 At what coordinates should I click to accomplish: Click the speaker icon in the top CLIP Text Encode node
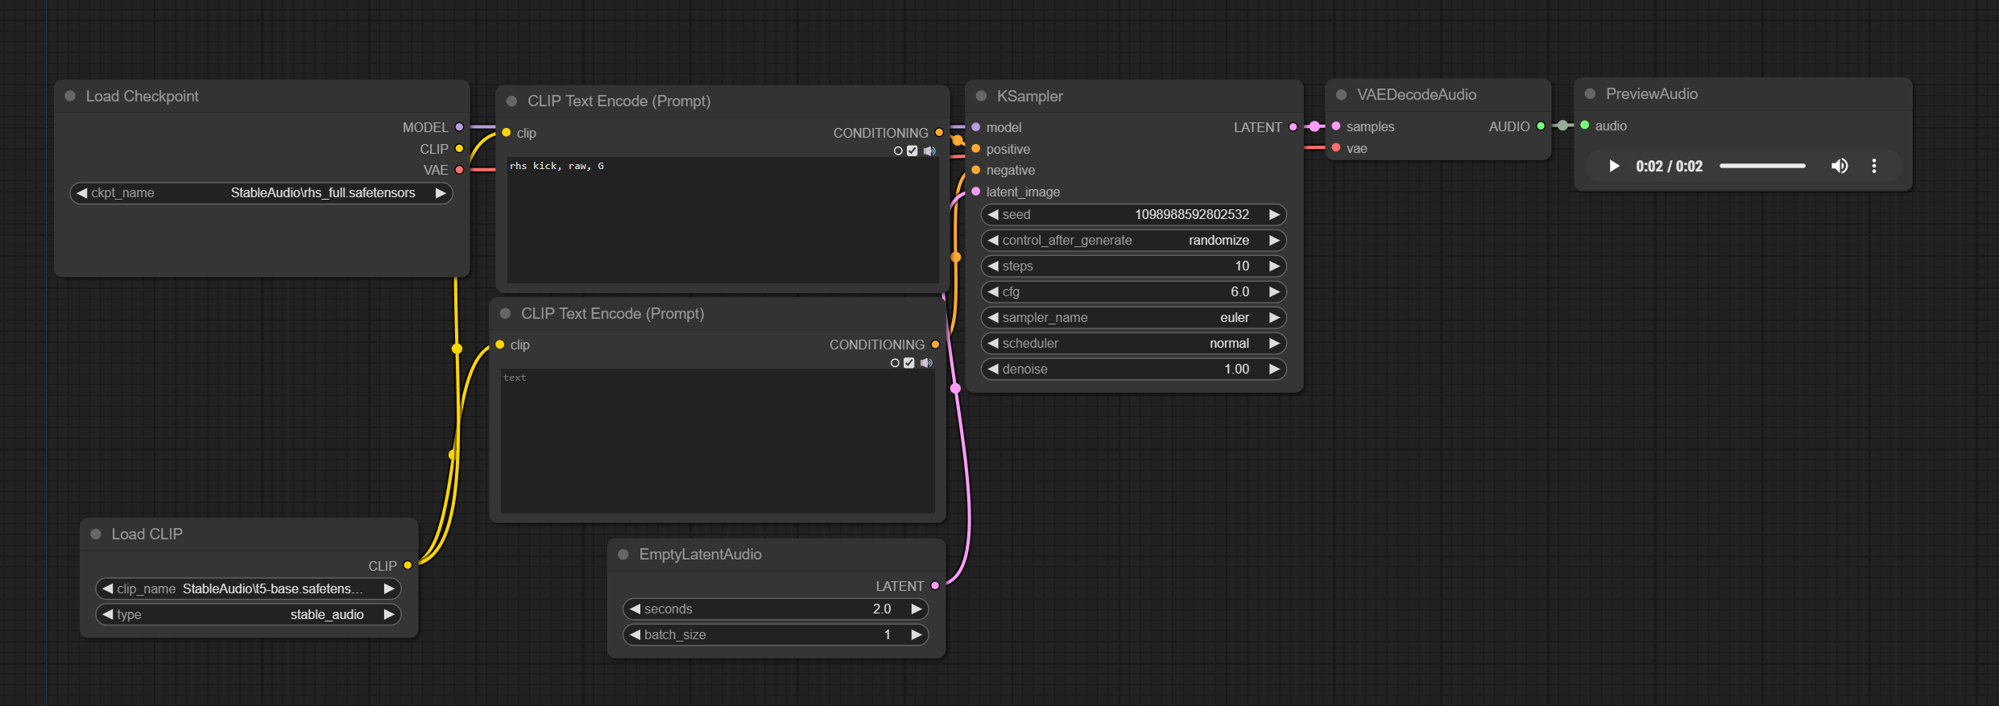pos(929,151)
